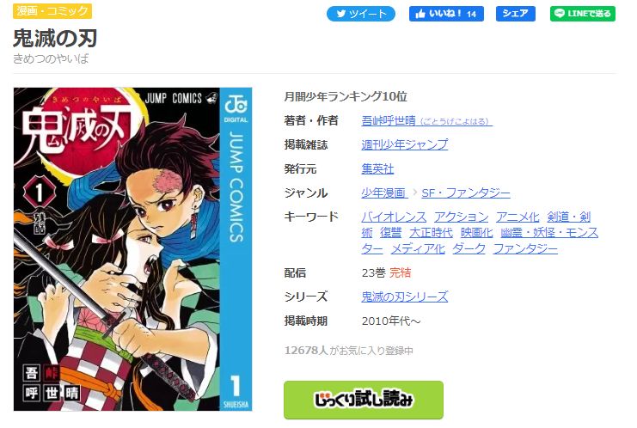Screen dimensions: 637x428
Task: Select the SF・ファンタジー genre link
Action: 466,193
